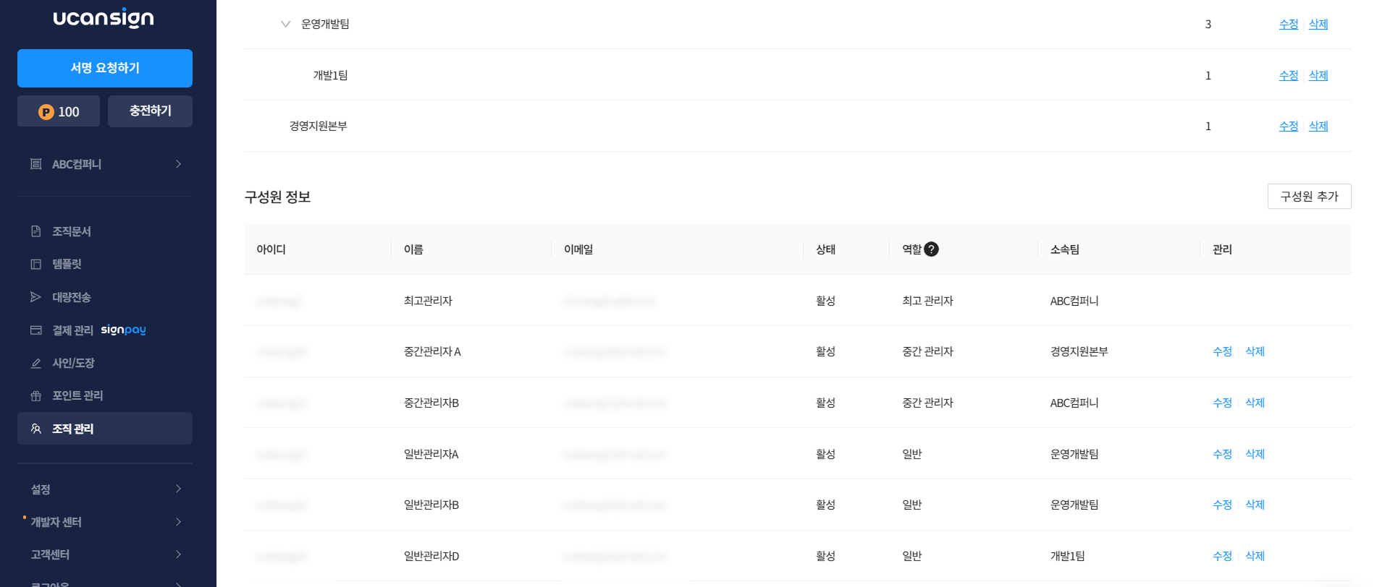Click 수정 for member 일반관리자B
The height and width of the screenshot is (587, 1377).
(1222, 505)
